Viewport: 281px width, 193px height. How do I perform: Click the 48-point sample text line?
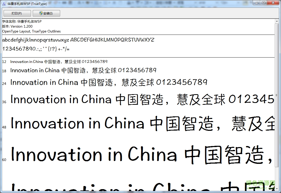(x=142, y=124)
